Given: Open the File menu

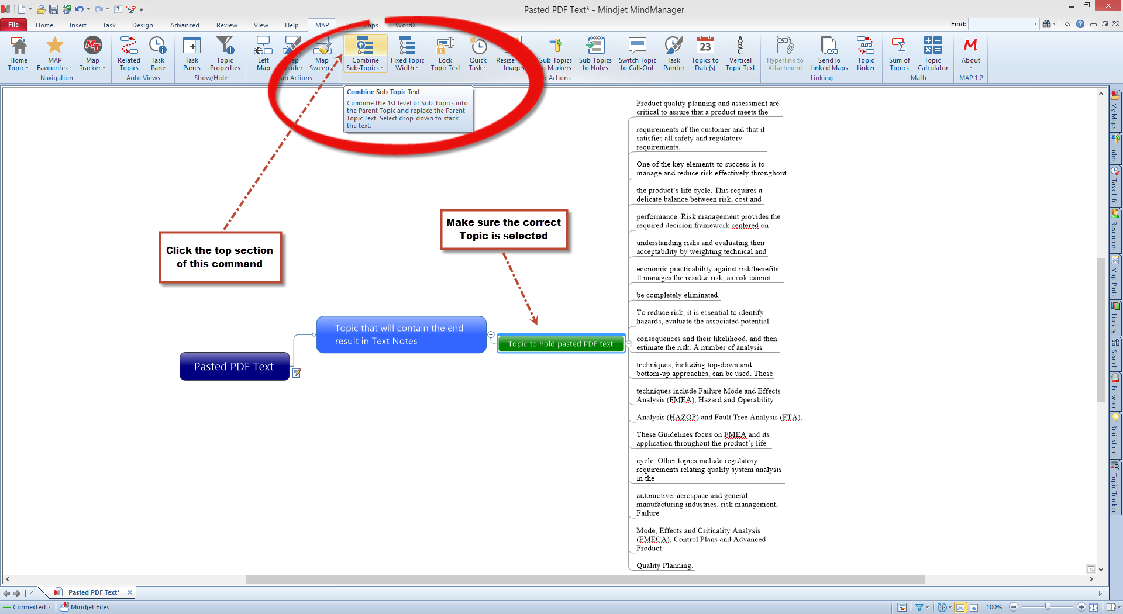Looking at the screenshot, I should click(x=13, y=25).
